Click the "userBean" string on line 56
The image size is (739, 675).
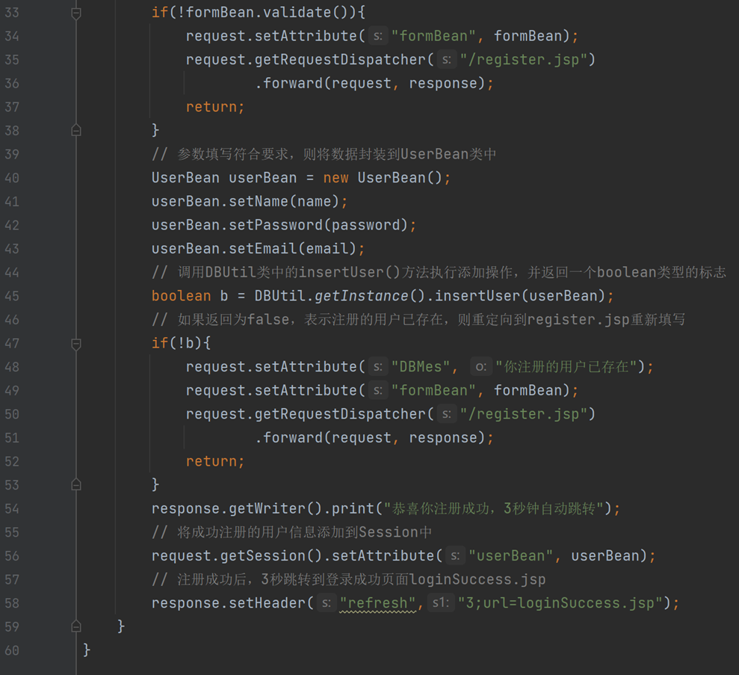[x=511, y=556]
